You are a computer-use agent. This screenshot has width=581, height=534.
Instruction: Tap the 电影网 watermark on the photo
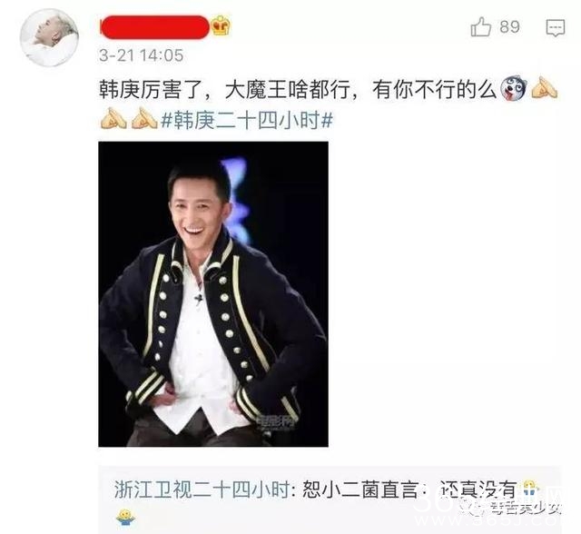click(x=276, y=421)
